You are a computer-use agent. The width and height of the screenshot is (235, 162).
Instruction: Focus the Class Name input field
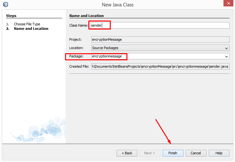click(x=160, y=25)
